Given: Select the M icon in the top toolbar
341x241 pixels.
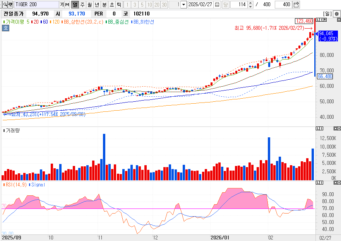Looking at the screenshot, I should coord(66,4).
